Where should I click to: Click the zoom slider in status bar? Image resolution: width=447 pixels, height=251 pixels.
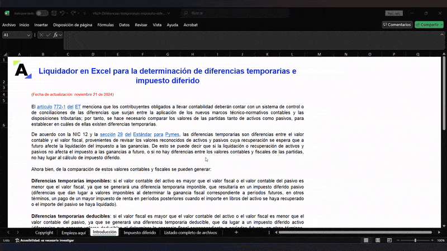pos(415,240)
